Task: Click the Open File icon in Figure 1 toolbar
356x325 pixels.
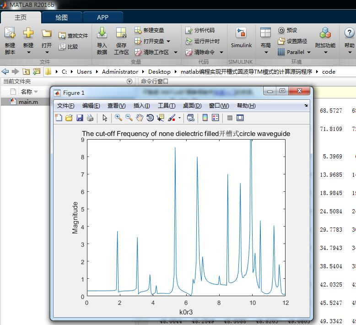Action: [x=69, y=118]
